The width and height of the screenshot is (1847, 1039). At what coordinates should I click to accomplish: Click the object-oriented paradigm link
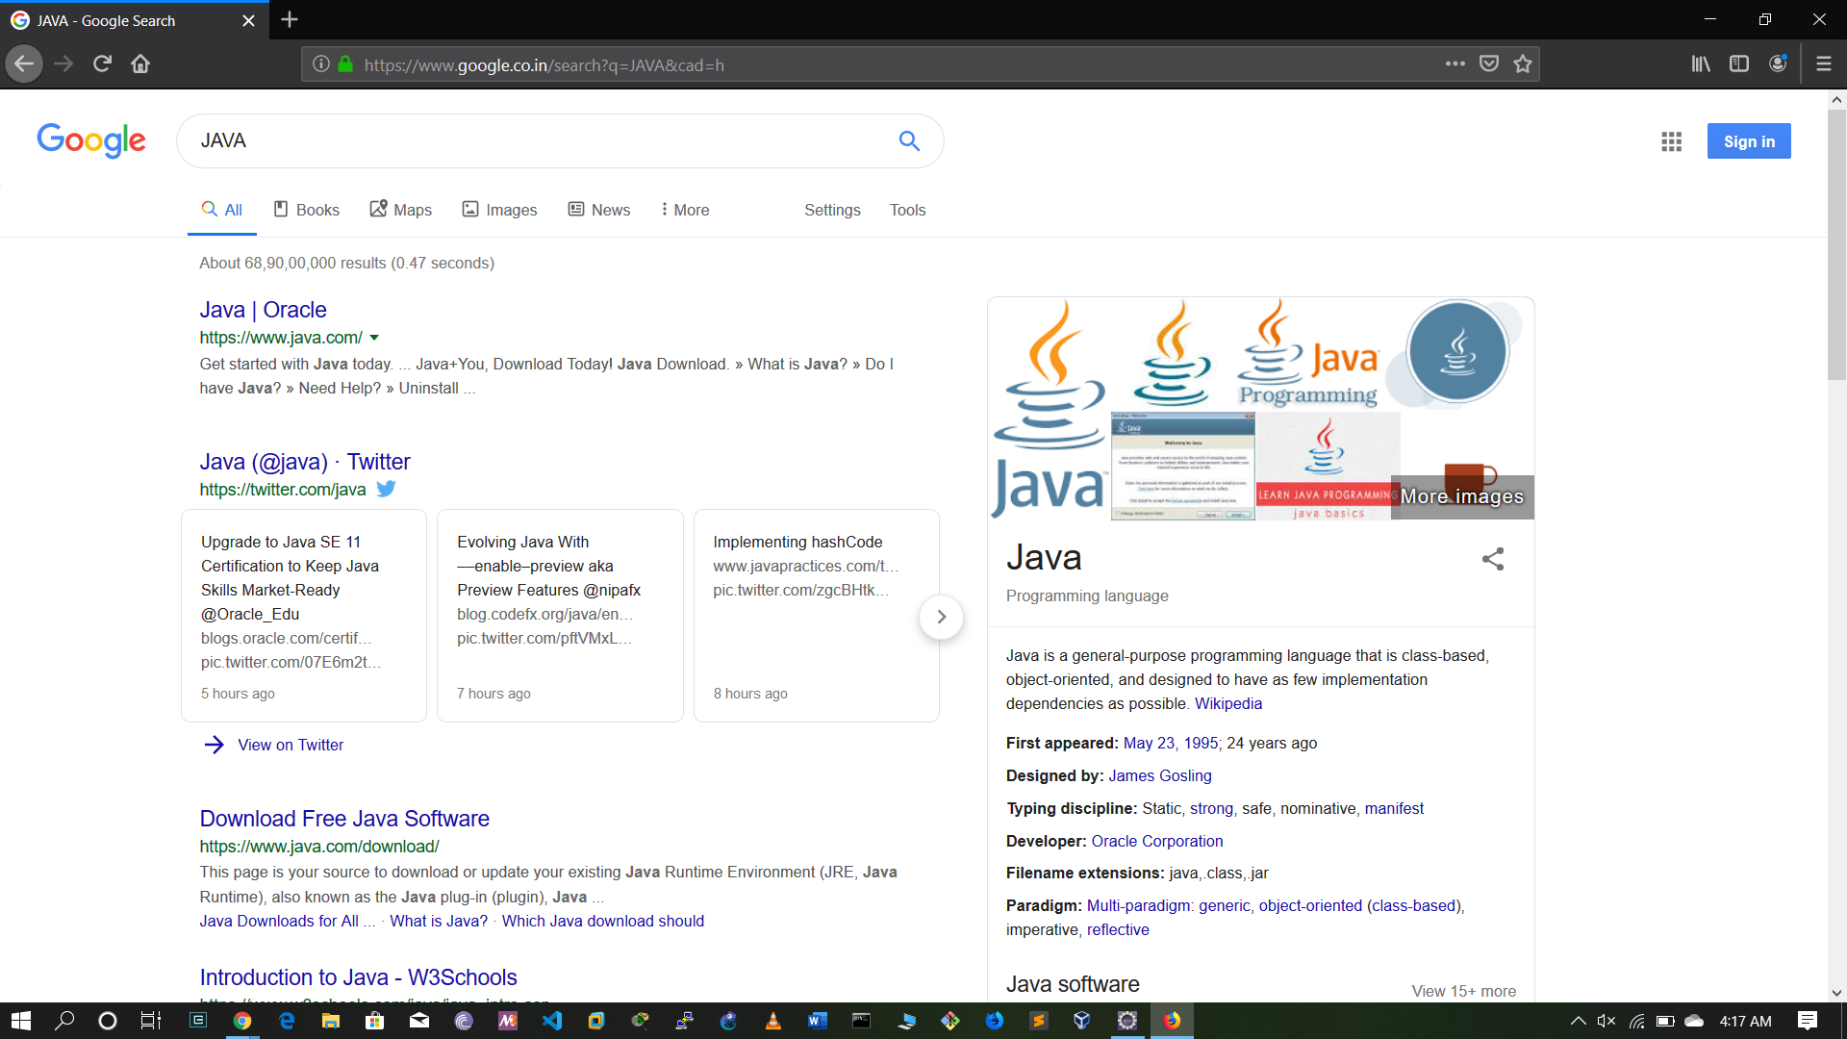(1309, 905)
